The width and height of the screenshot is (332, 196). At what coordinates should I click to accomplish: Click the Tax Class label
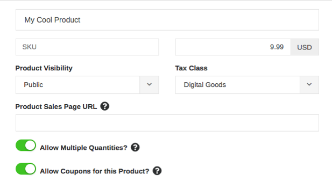coord(191,68)
